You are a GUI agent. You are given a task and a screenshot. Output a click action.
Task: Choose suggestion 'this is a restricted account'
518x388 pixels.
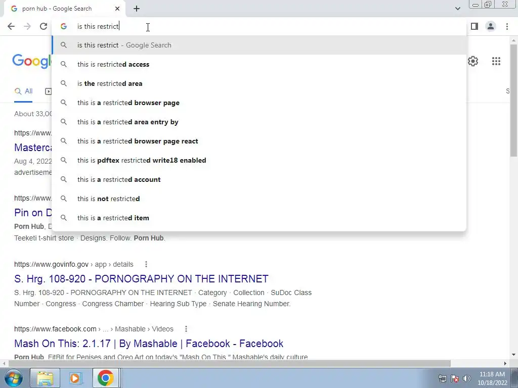point(259,179)
